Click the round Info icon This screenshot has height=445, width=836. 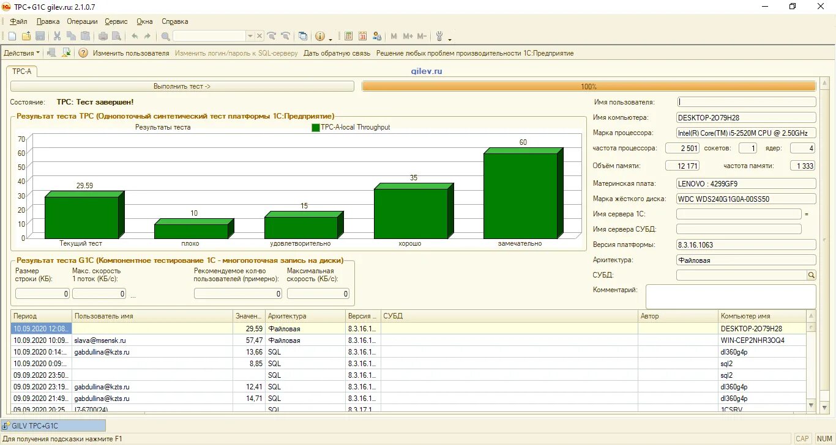[320, 36]
